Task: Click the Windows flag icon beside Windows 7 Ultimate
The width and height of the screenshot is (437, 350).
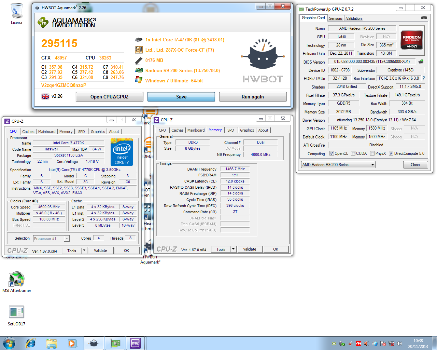Action: pos(139,80)
